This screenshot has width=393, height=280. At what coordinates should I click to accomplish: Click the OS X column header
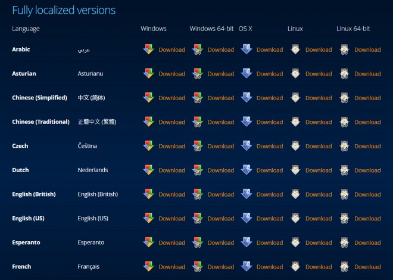(x=245, y=29)
